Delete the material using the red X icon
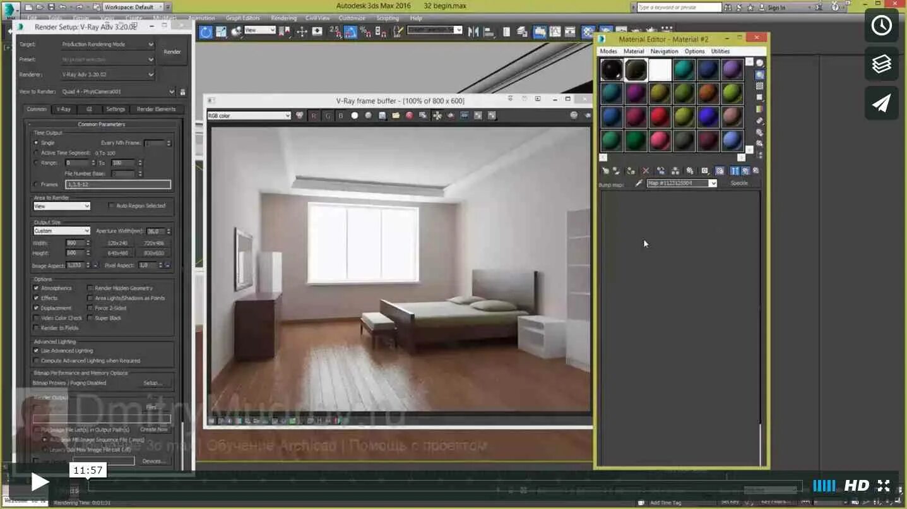 tap(646, 171)
